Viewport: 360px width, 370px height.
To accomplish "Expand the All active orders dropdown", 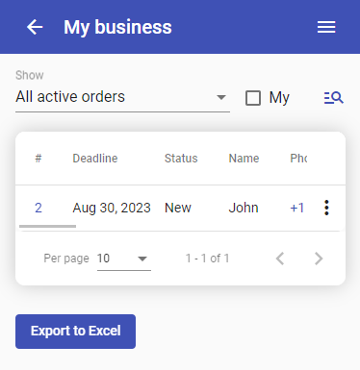I will click(x=122, y=97).
